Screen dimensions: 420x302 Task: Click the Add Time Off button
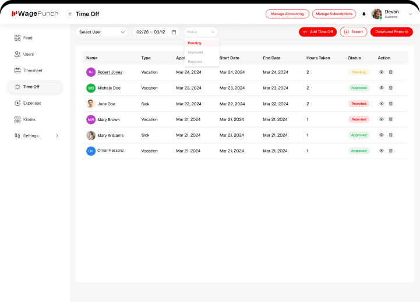317,32
